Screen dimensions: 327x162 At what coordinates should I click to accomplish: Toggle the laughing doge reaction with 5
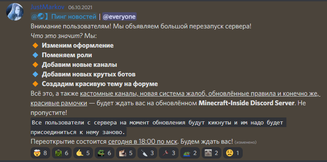click(x=126, y=153)
